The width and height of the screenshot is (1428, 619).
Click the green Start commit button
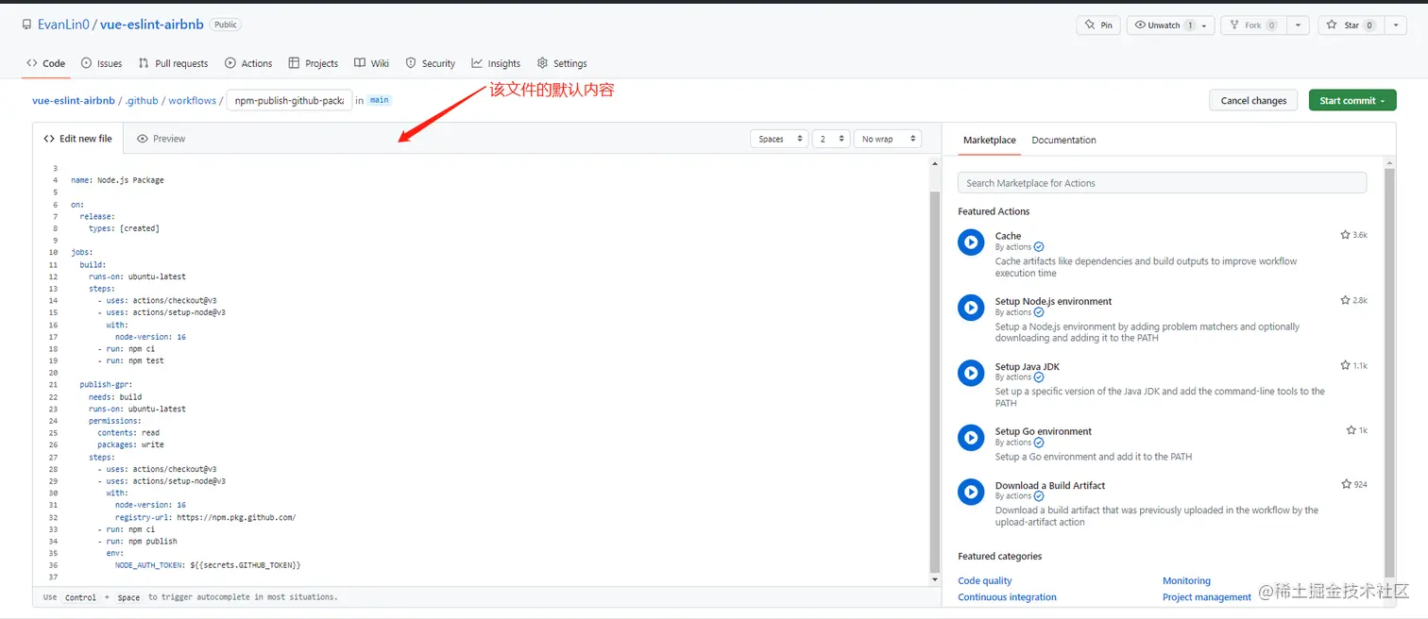1352,100
